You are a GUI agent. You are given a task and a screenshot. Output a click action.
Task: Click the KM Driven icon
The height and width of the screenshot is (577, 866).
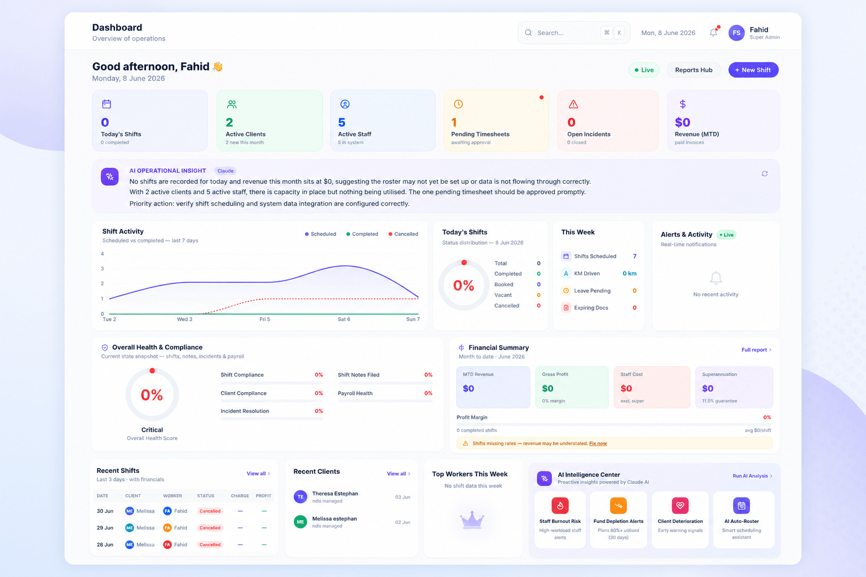566,273
